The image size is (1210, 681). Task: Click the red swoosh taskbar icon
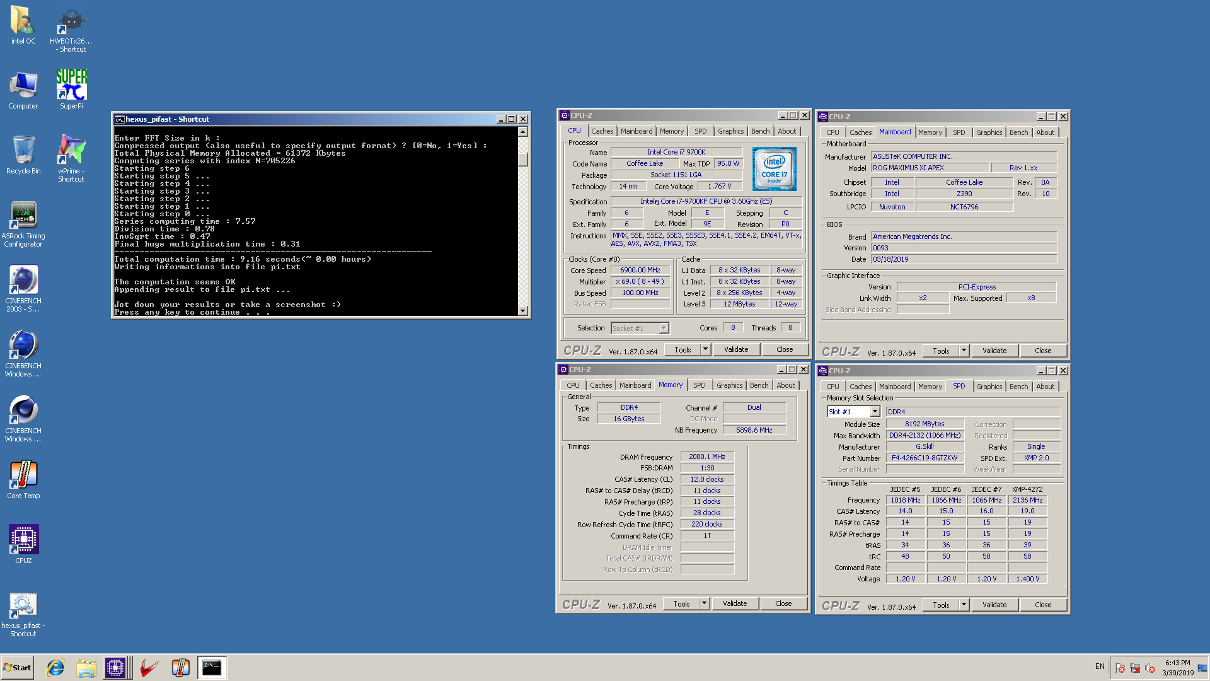click(x=149, y=668)
